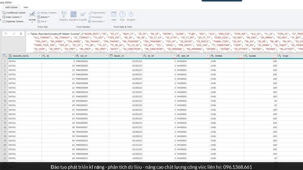Open the table options corner icon

pyautogui.click(x=4, y=56)
